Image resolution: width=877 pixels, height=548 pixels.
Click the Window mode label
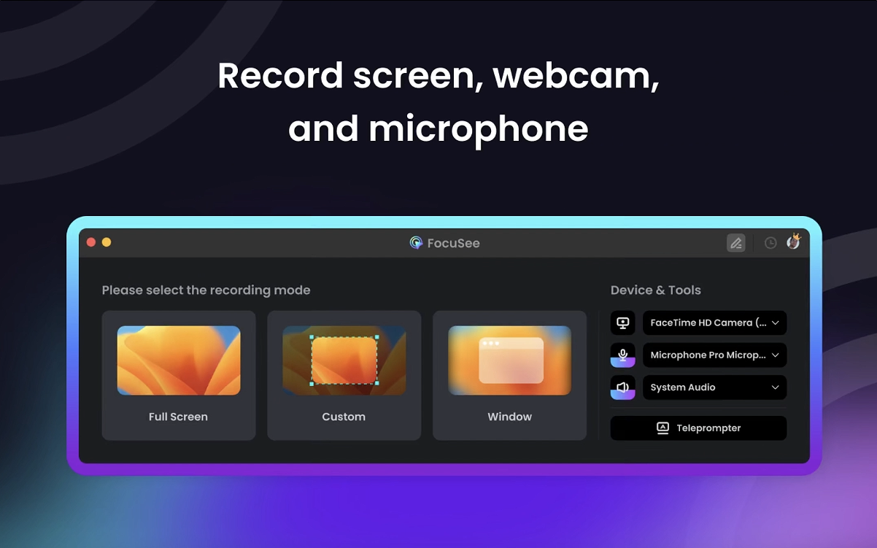tap(509, 417)
